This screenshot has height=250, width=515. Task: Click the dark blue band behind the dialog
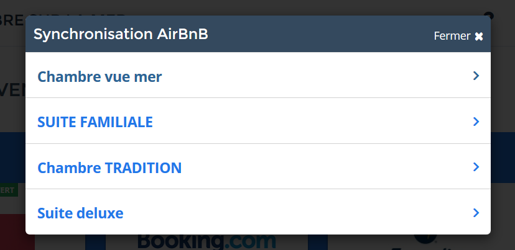[503, 158]
